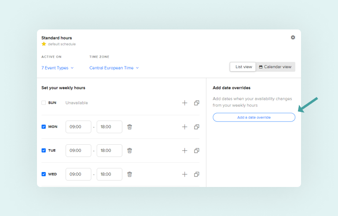
Task: Copy Wednesday hours to other days
Action: coord(197,174)
